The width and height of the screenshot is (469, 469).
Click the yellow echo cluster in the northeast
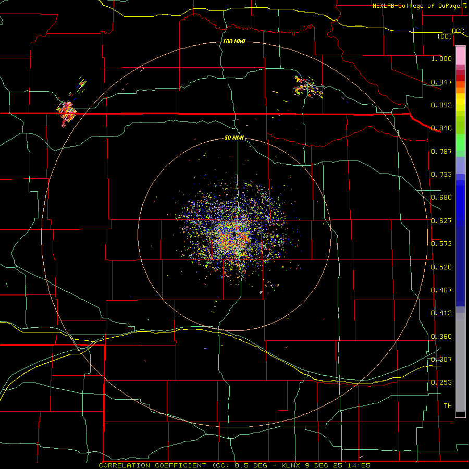coord(308,87)
